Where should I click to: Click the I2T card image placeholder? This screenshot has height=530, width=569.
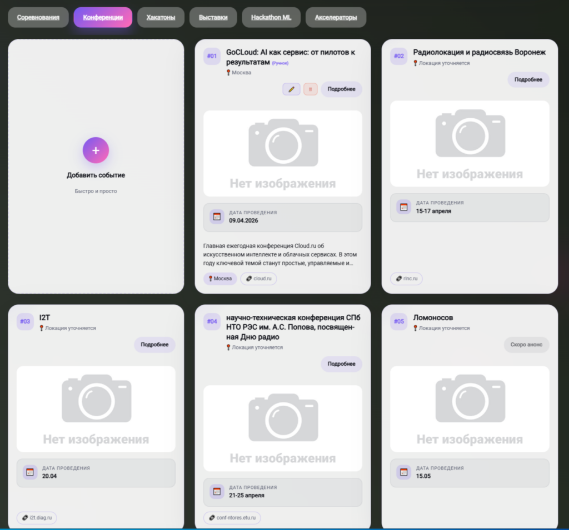click(96, 409)
